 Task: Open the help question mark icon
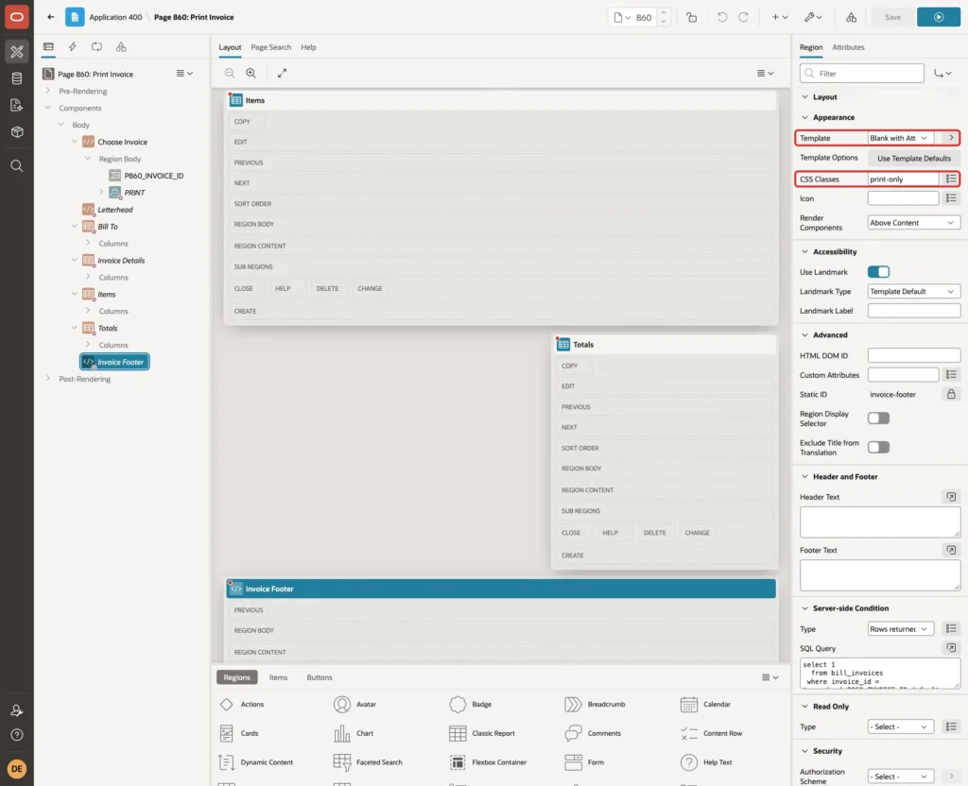click(x=17, y=735)
